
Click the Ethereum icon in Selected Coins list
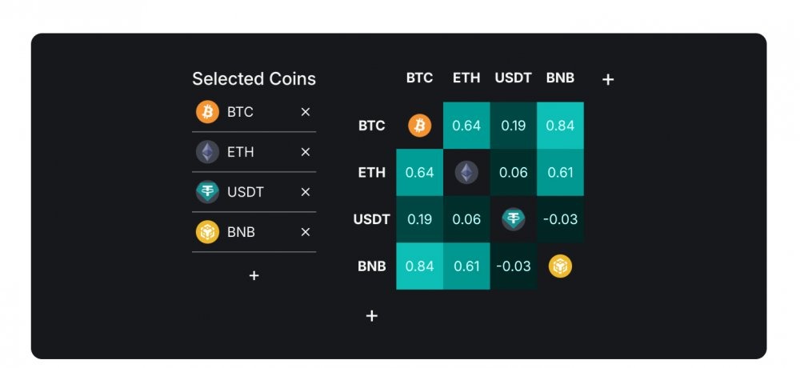tap(208, 152)
